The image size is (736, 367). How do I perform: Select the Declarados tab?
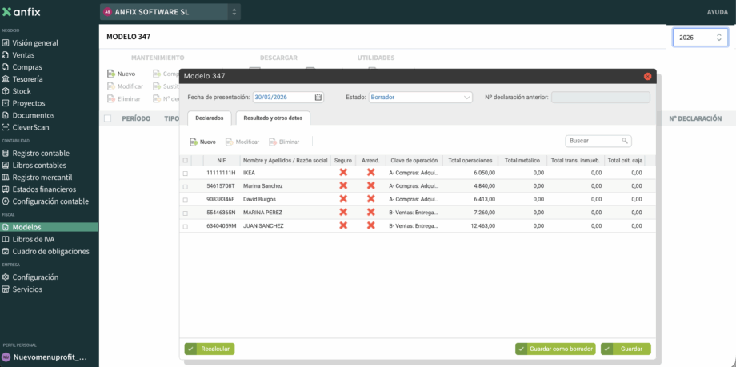point(209,118)
